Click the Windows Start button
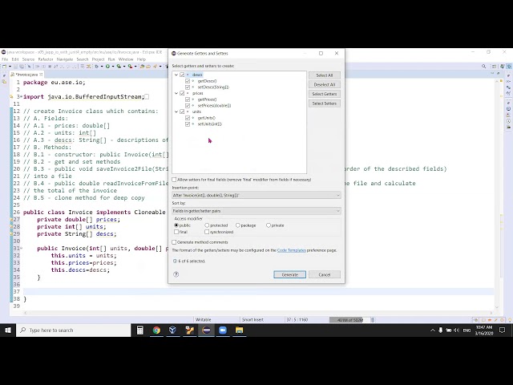The height and width of the screenshot is (385, 513). tap(8, 330)
